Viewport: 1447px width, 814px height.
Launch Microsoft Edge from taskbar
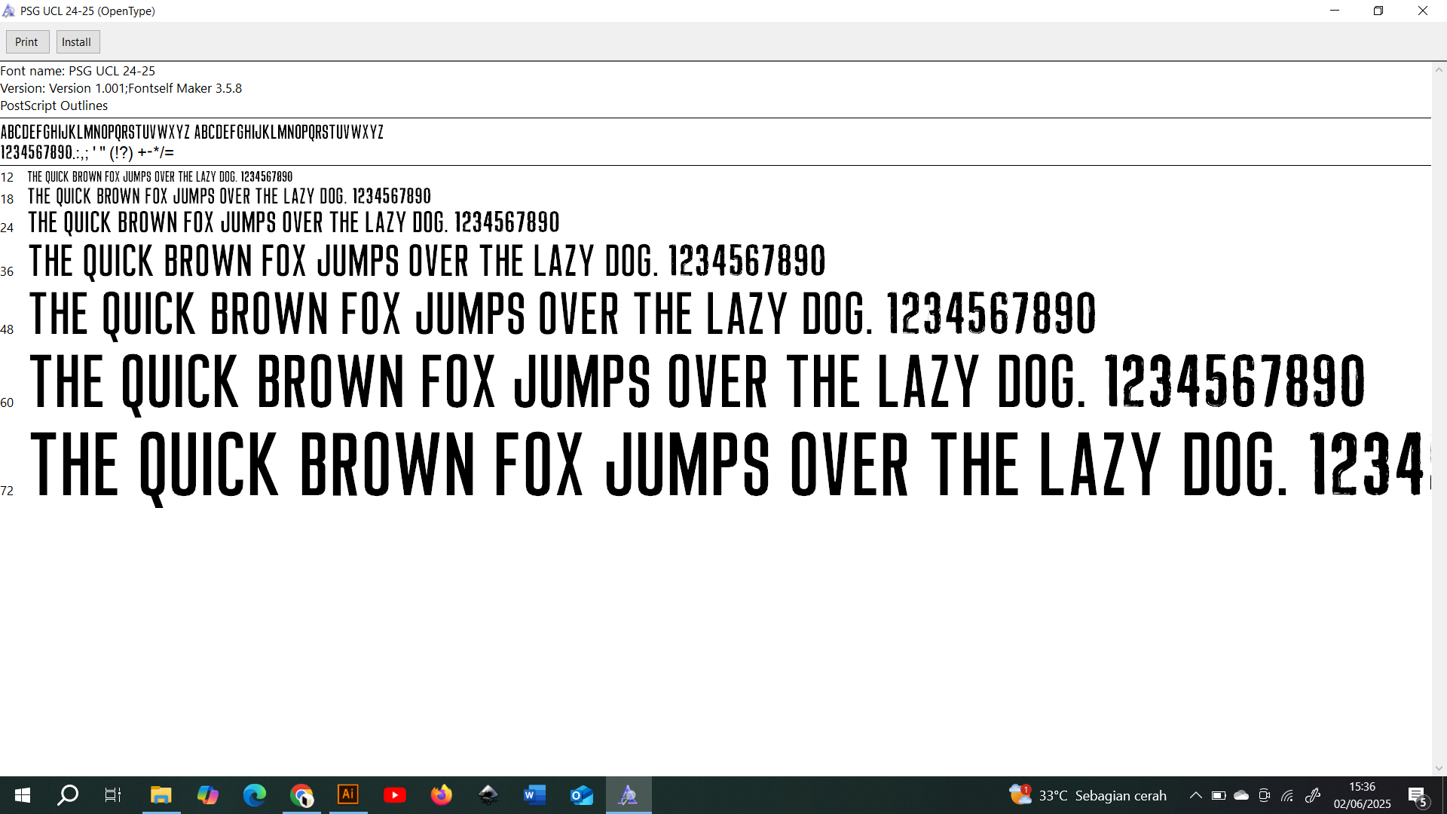[x=255, y=795]
